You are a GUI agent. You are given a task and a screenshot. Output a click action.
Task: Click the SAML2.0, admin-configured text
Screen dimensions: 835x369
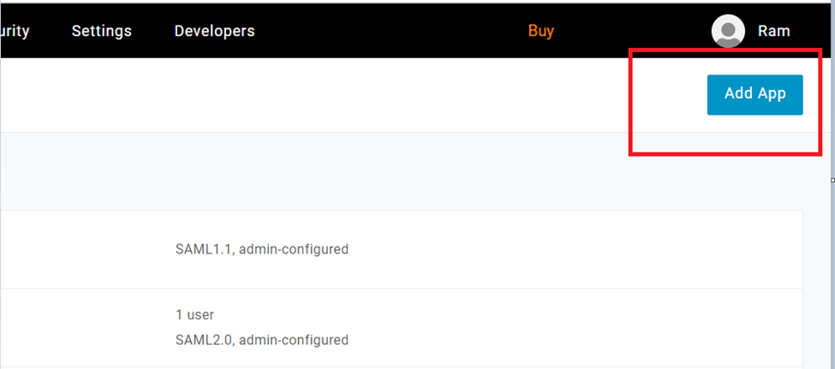pyautogui.click(x=261, y=341)
